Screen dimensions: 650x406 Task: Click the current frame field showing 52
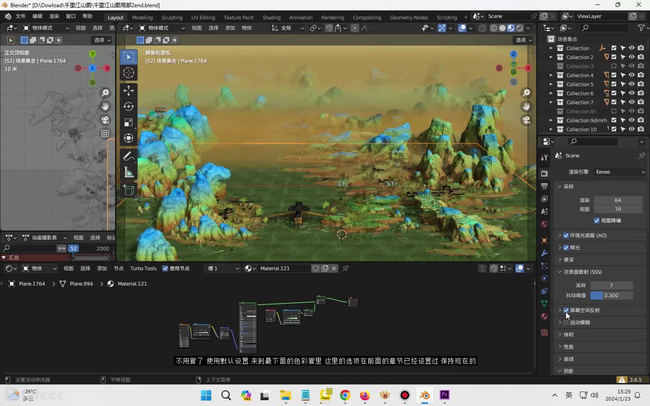tap(73, 249)
